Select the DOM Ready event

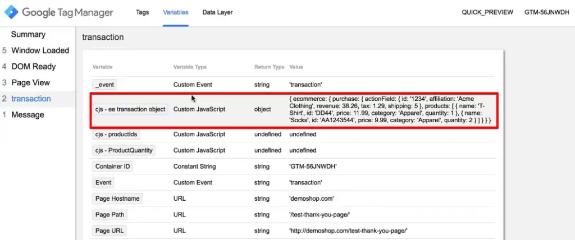[x=33, y=67]
